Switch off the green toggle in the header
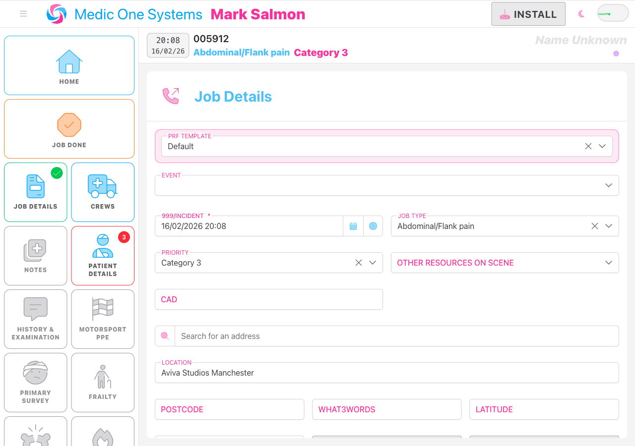The height and width of the screenshot is (446, 635). coord(612,14)
